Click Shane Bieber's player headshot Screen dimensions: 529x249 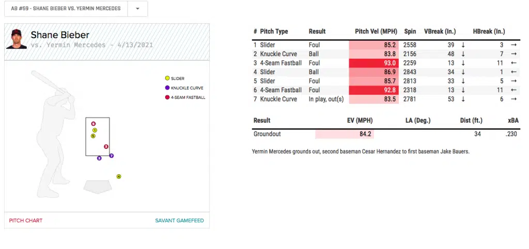17,39
